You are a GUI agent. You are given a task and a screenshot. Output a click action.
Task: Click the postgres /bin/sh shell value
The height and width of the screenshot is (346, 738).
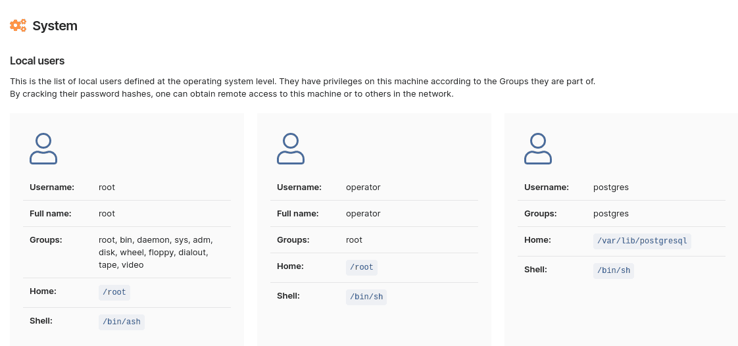pyautogui.click(x=613, y=270)
